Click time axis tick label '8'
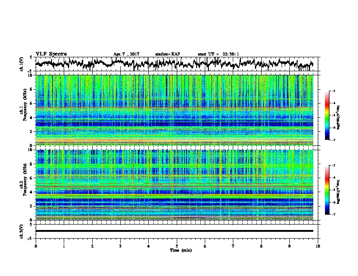 261,246
